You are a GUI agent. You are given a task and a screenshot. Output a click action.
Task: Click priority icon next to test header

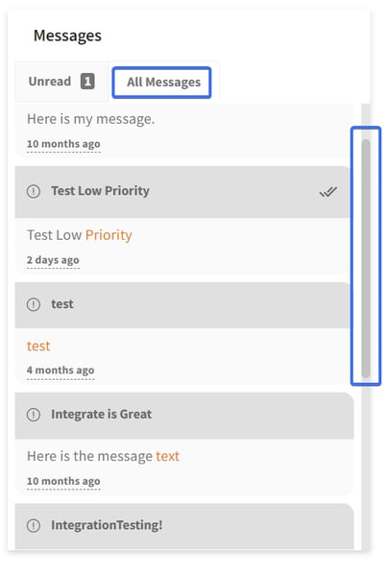click(x=34, y=304)
